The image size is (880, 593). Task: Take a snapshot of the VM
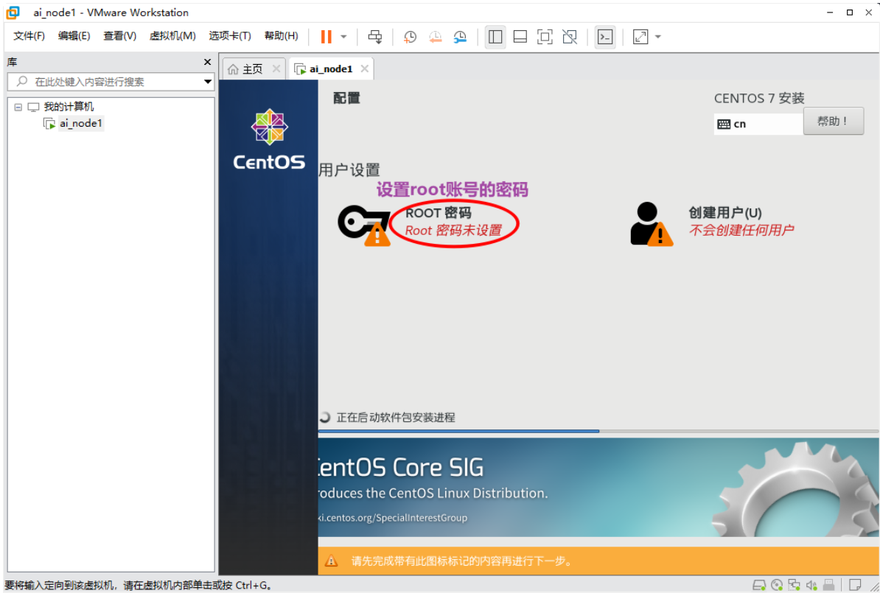tap(409, 36)
